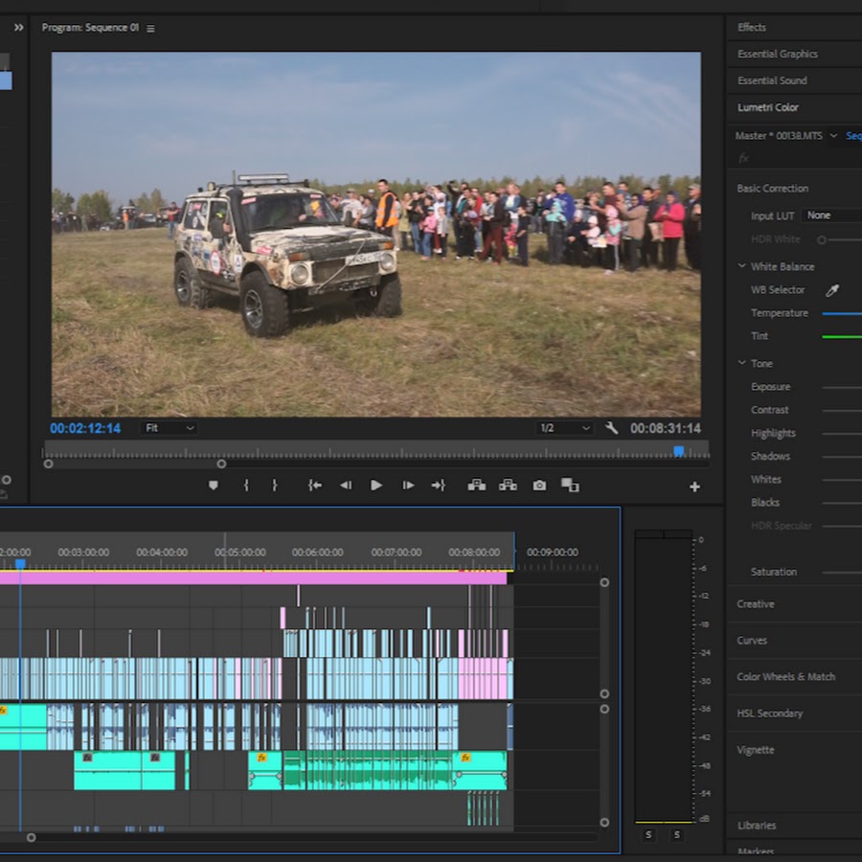Click the Add Marker icon
This screenshot has width=862, height=862.
click(x=213, y=486)
